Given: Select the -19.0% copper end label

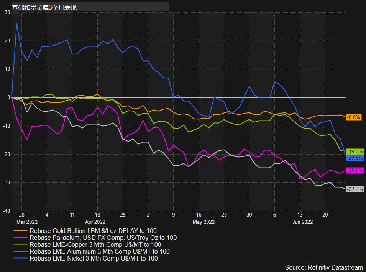Looking at the screenshot, I should 355,151.
